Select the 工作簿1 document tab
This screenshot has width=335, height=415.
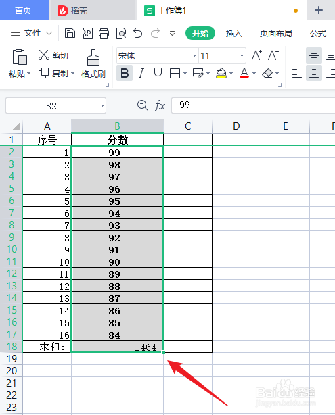(221, 11)
